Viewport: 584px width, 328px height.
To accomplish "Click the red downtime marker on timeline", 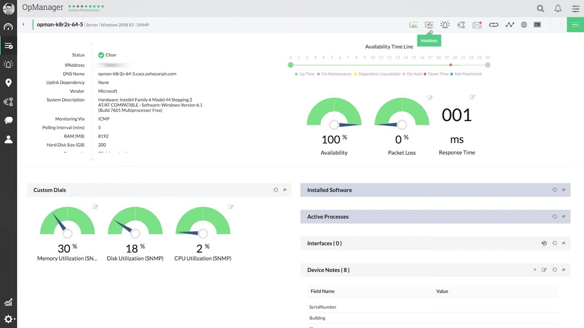I will point(450,65).
